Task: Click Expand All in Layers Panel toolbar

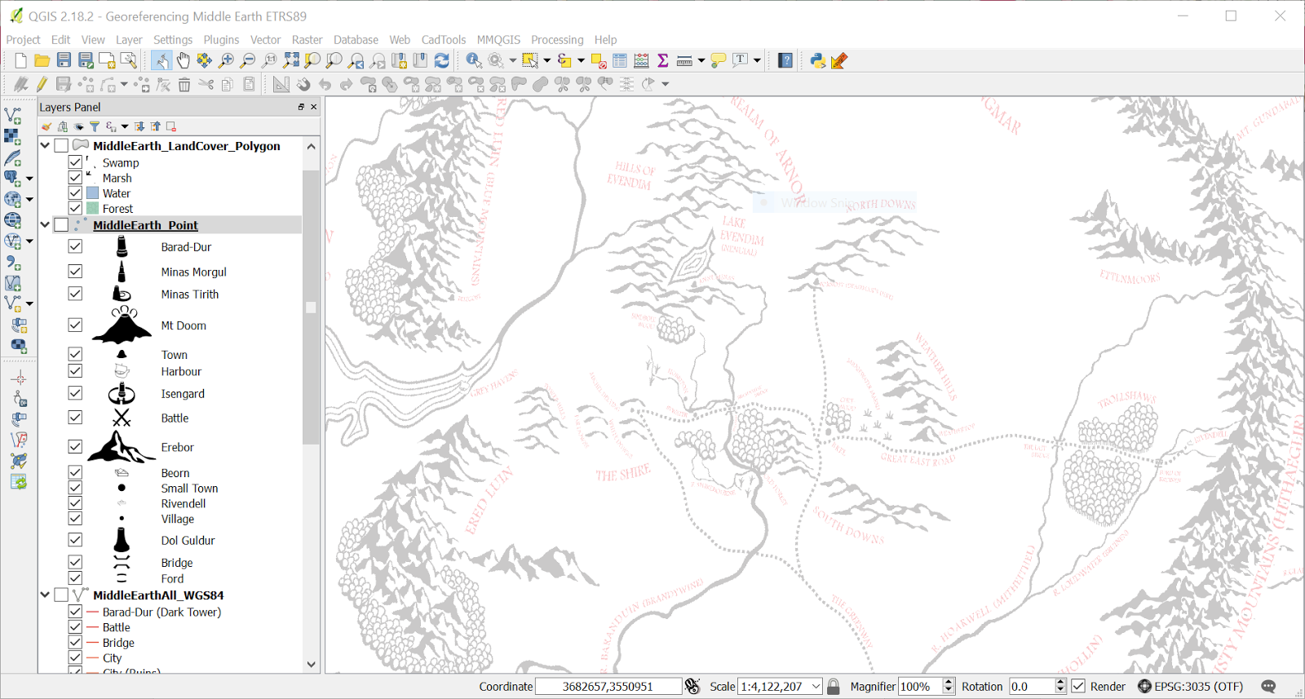Action: [140, 126]
